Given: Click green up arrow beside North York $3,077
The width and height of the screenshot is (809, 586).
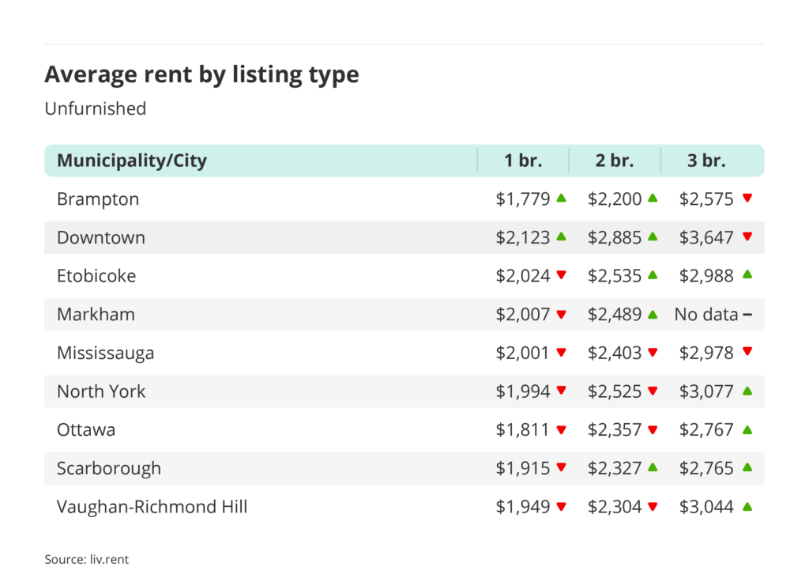Looking at the screenshot, I should click(x=747, y=391).
